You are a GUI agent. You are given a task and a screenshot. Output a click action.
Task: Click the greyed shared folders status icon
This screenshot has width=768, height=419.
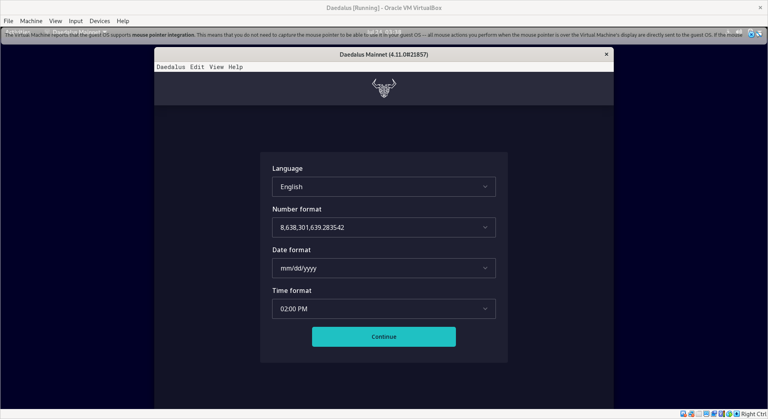tap(699, 414)
